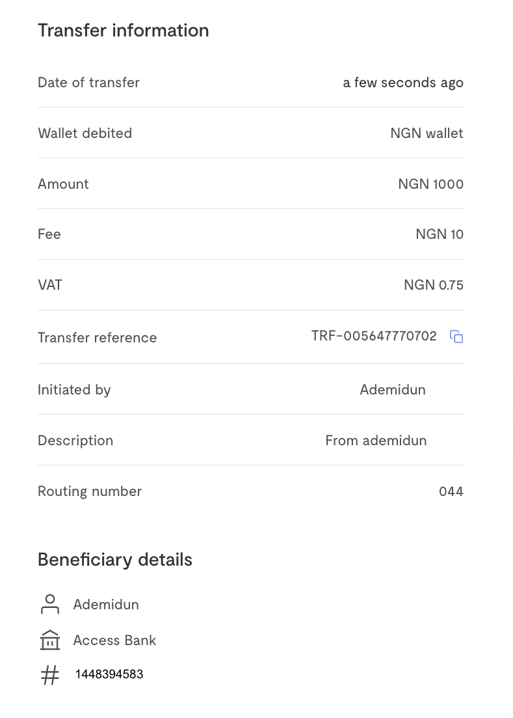Click the Access Bank building icon
The height and width of the screenshot is (718, 513).
(x=50, y=641)
